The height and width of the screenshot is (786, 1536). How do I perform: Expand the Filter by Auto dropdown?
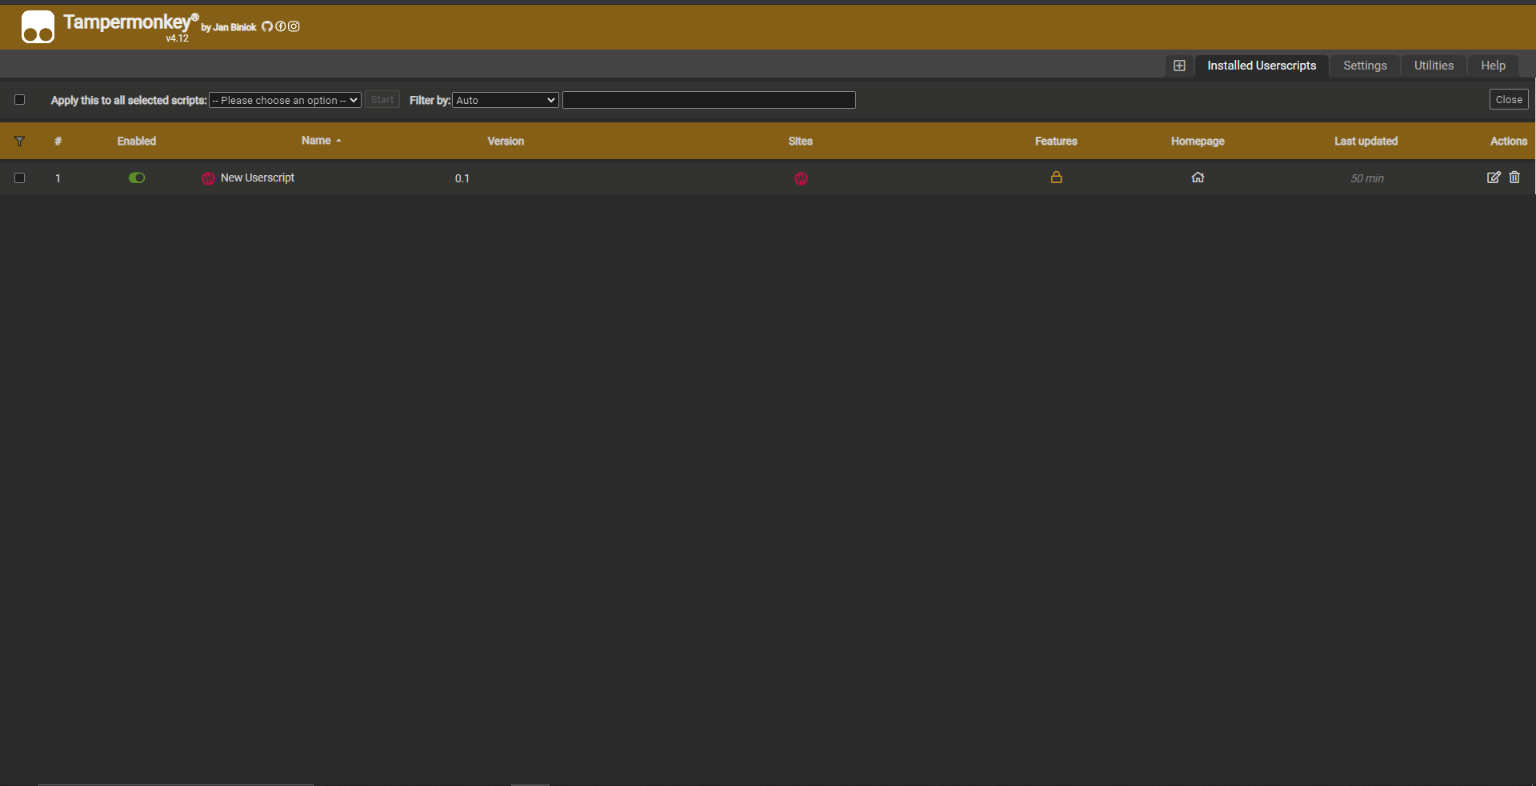tap(506, 100)
